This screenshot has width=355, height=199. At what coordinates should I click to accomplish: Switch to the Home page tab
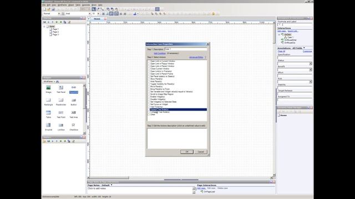pos(97,19)
